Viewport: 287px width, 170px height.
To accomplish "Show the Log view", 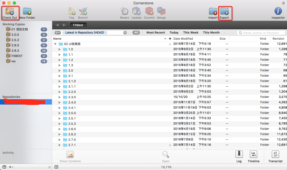I will 239,154.
